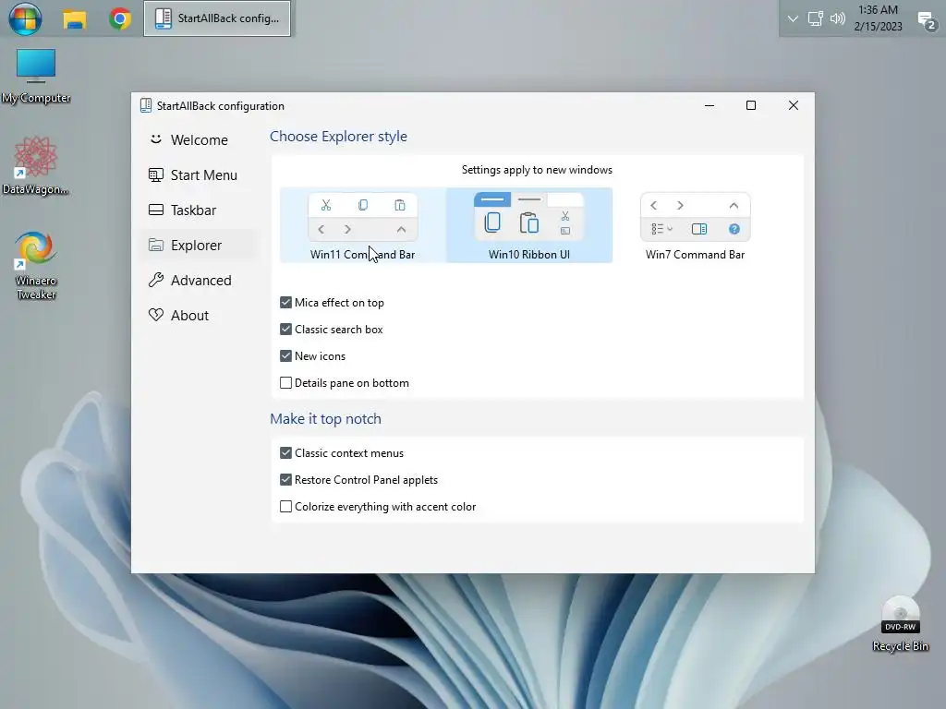Open File Explorer from the taskbar
Screen dimensions: 946x709
tap(74, 18)
